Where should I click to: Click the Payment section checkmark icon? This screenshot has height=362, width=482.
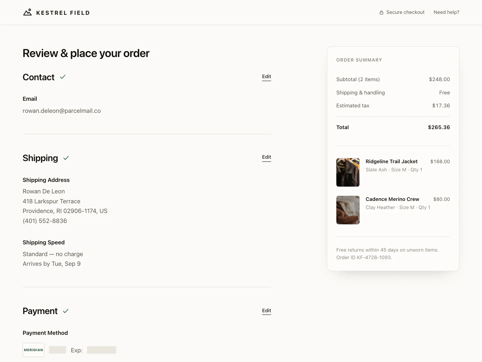click(66, 311)
